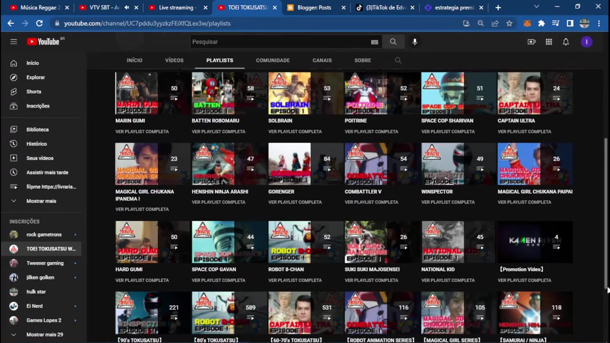Open the WINSPECTOR playlist thumbnail
This screenshot has height=343, width=610.
(x=459, y=164)
